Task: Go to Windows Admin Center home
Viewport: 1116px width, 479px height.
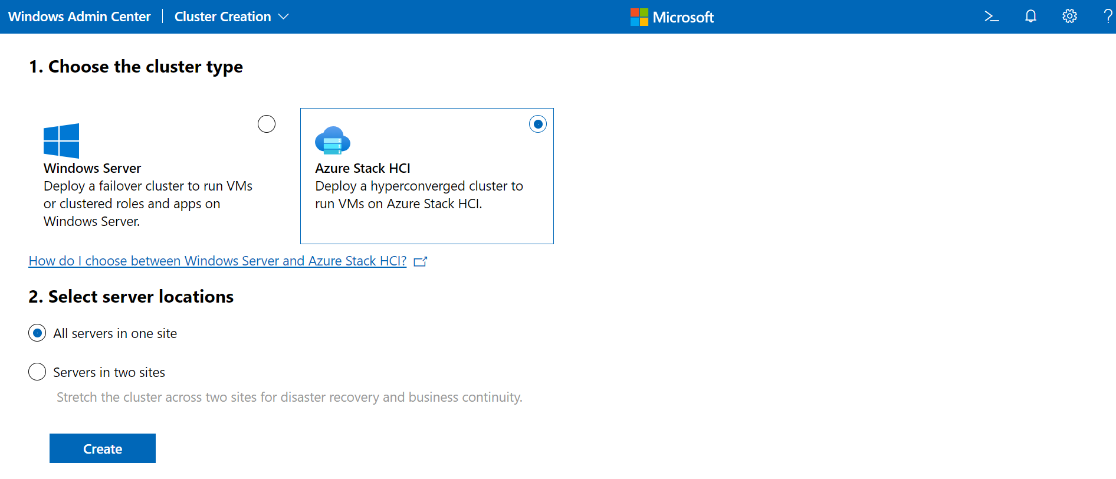Action: (x=80, y=17)
